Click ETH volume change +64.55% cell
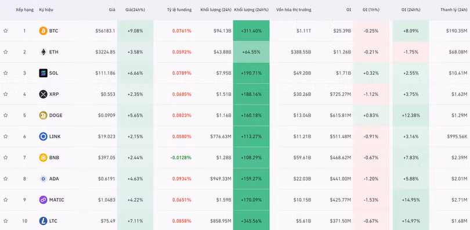Image resolution: width=470 pixels, height=230 pixels. coord(251,52)
